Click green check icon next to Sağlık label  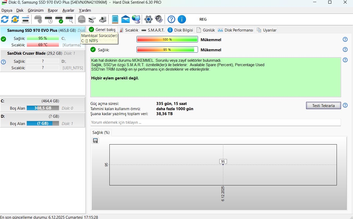(x=93, y=49)
